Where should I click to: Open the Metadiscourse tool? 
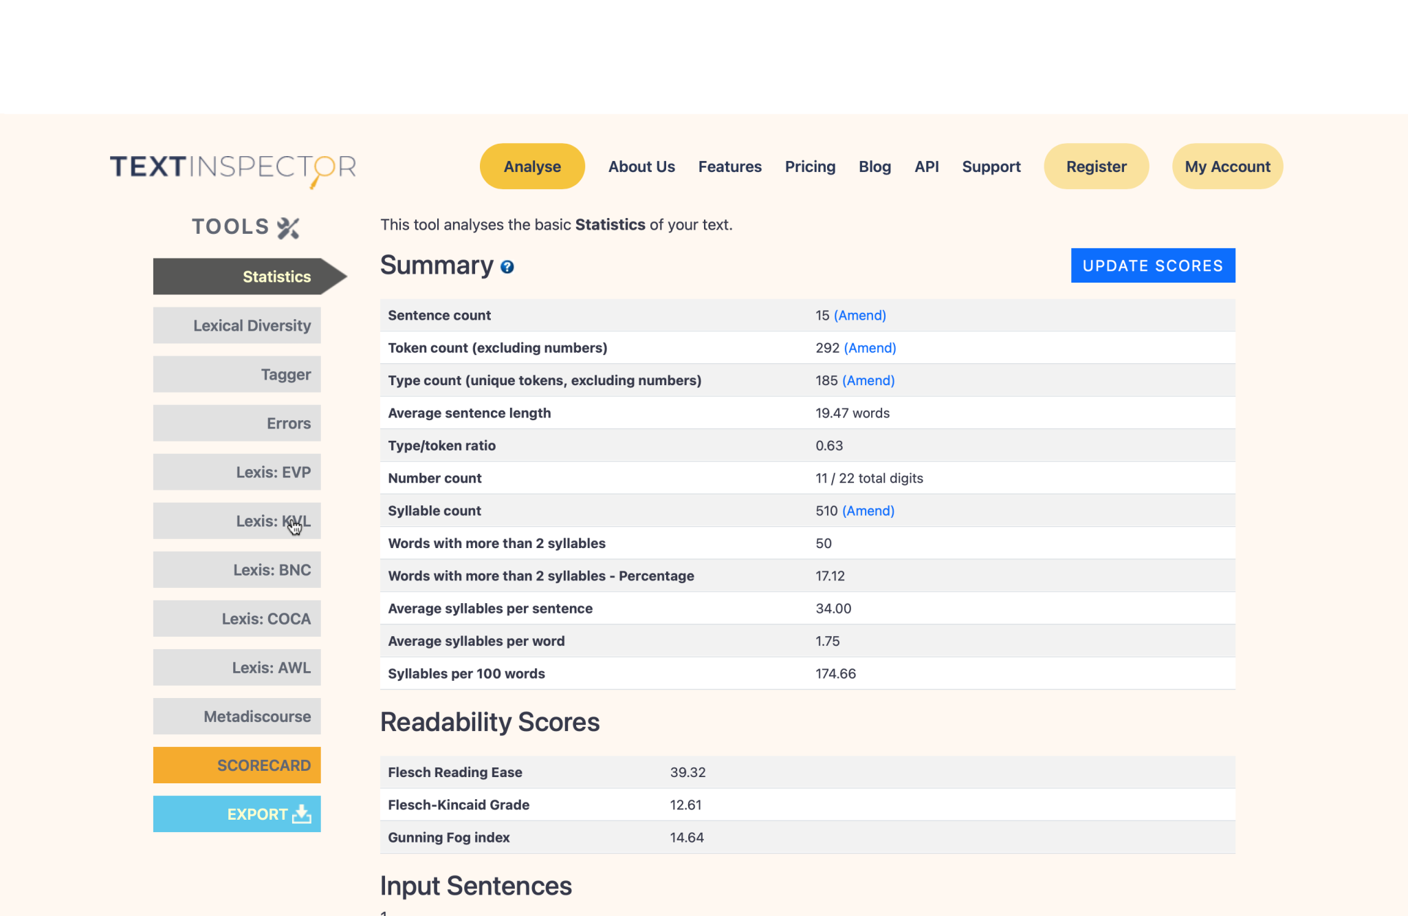(237, 717)
